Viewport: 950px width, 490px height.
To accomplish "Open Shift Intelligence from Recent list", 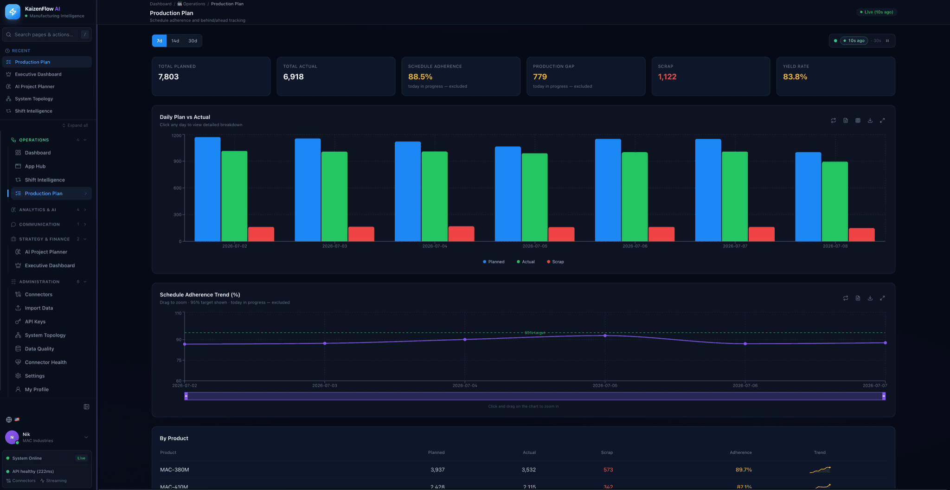I will 47,111.
